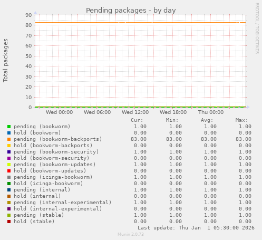
Task: Click the purple hold (bookworm-security) swatch
Action: click(x=9, y=158)
